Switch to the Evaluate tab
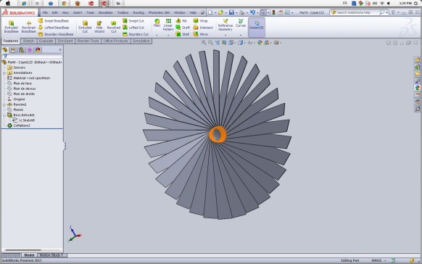Screen dimensions: 422x264 46,41
